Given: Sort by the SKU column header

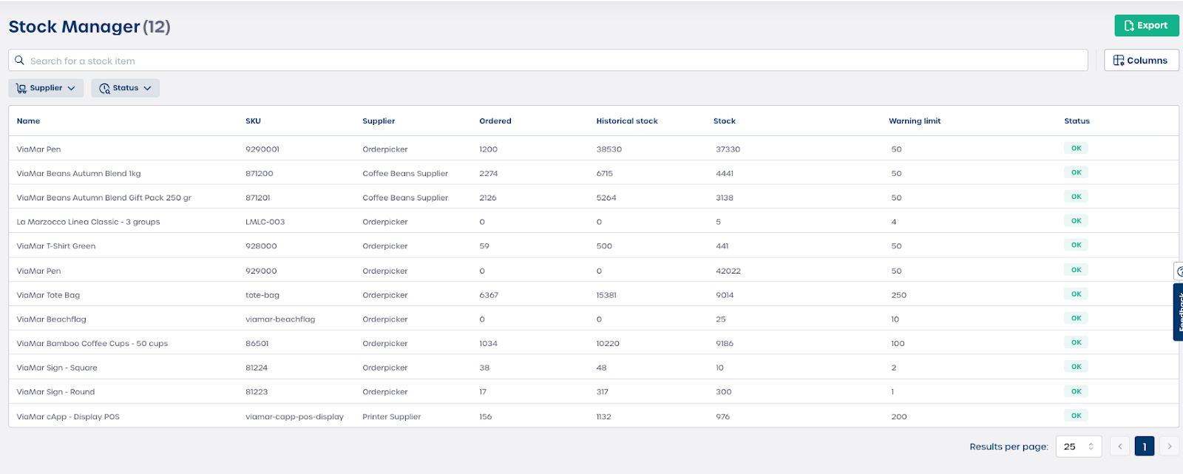Looking at the screenshot, I should 253,121.
